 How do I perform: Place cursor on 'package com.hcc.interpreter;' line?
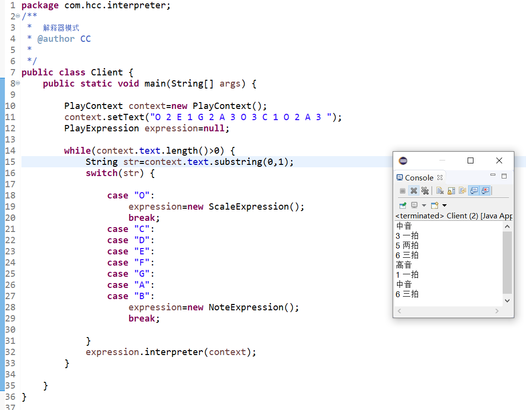pos(96,5)
